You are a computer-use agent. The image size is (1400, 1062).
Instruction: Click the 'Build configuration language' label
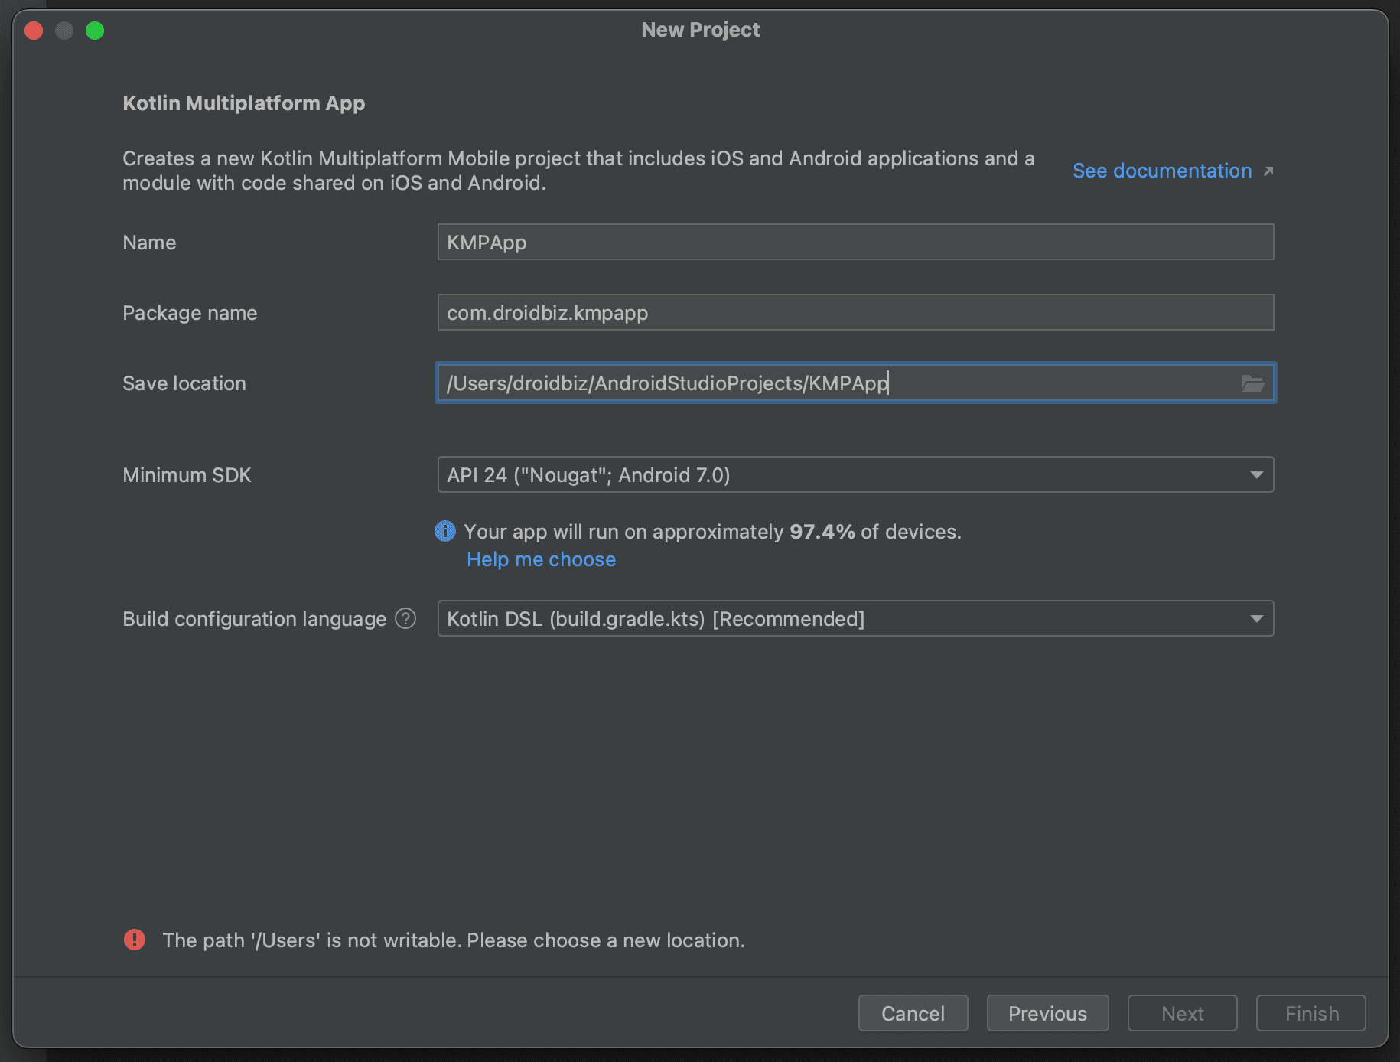pos(254,619)
